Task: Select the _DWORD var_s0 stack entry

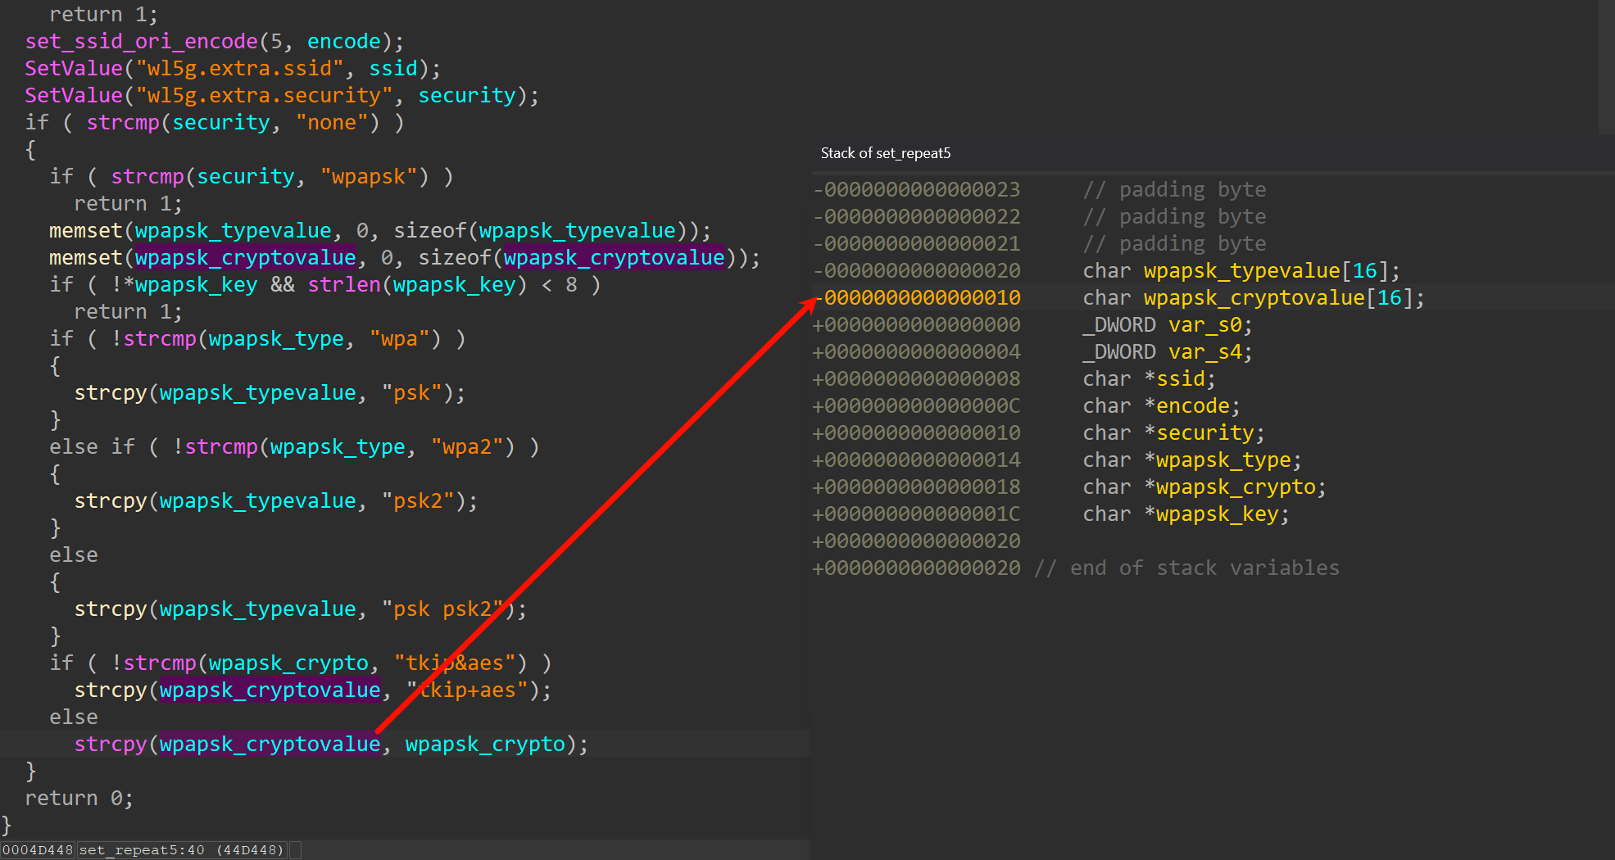Action: (x=1168, y=324)
